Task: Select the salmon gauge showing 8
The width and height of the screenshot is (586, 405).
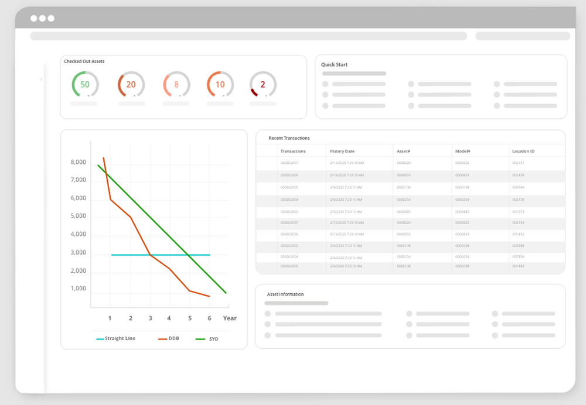Action: coord(176,84)
